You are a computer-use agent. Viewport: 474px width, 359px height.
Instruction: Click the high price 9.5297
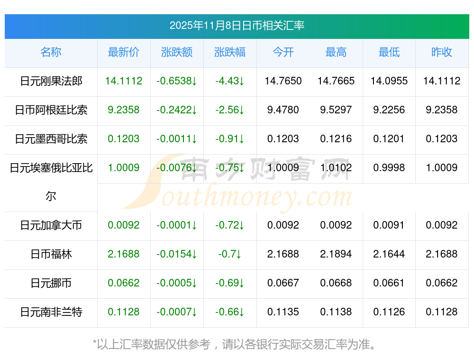(x=336, y=110)
